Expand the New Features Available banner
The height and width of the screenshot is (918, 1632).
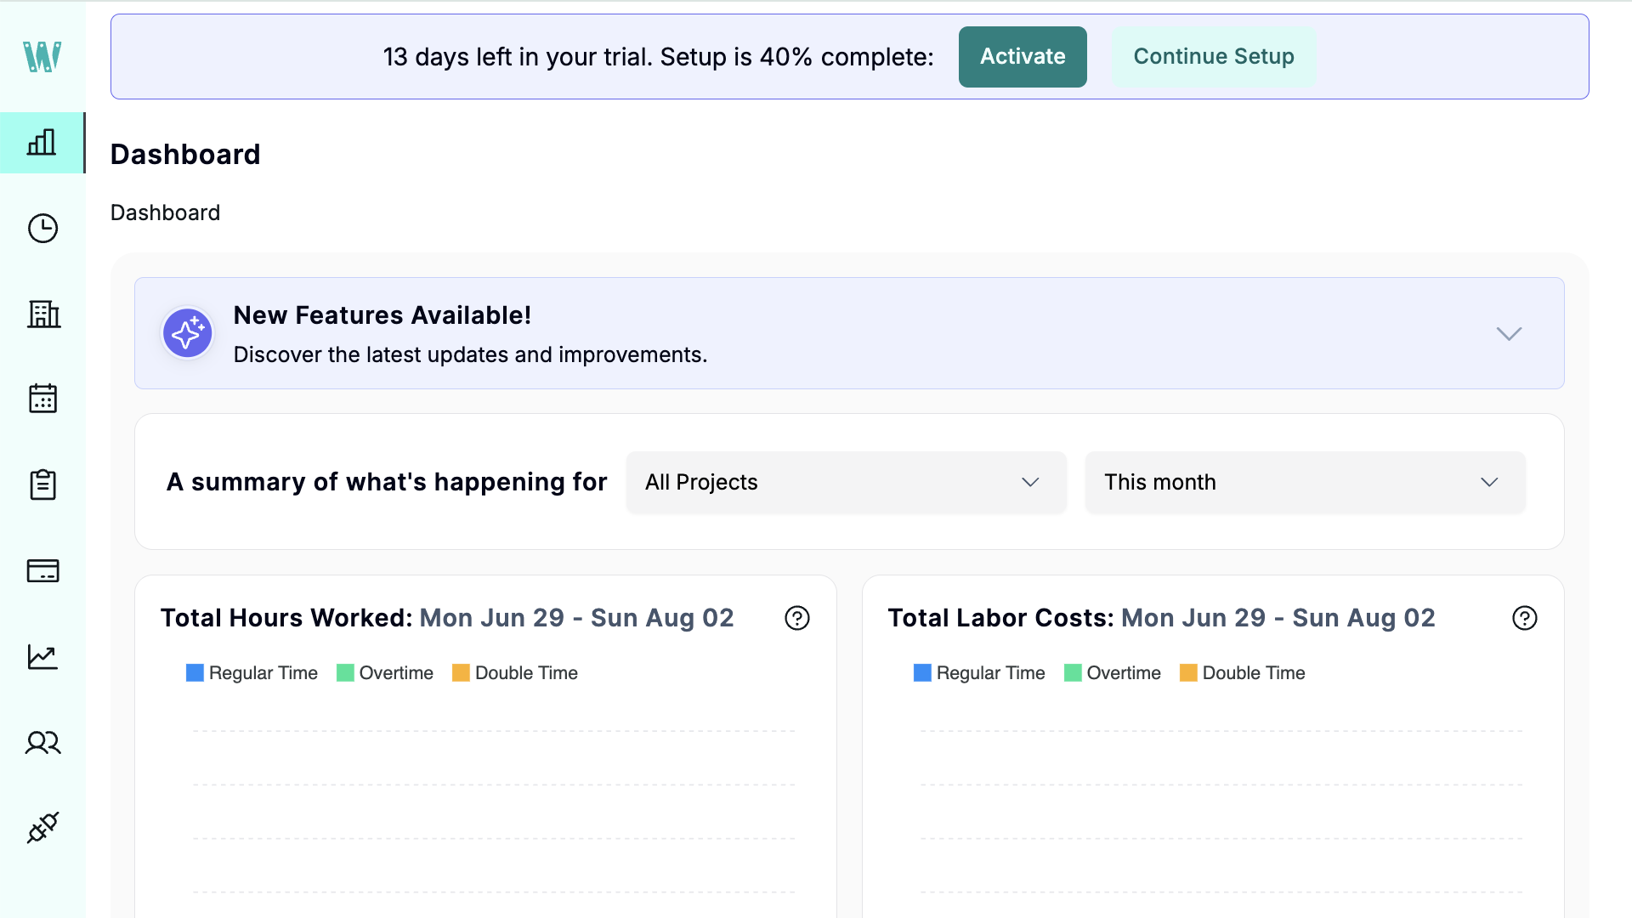pos(1509,333)
